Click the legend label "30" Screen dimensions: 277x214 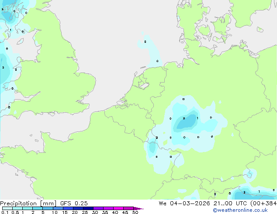pos(95,212)
